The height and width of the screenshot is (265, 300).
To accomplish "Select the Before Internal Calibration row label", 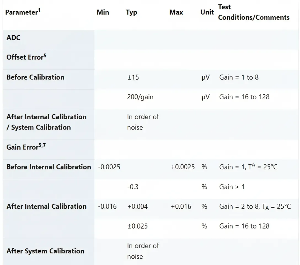I will [x=49, y=167].
